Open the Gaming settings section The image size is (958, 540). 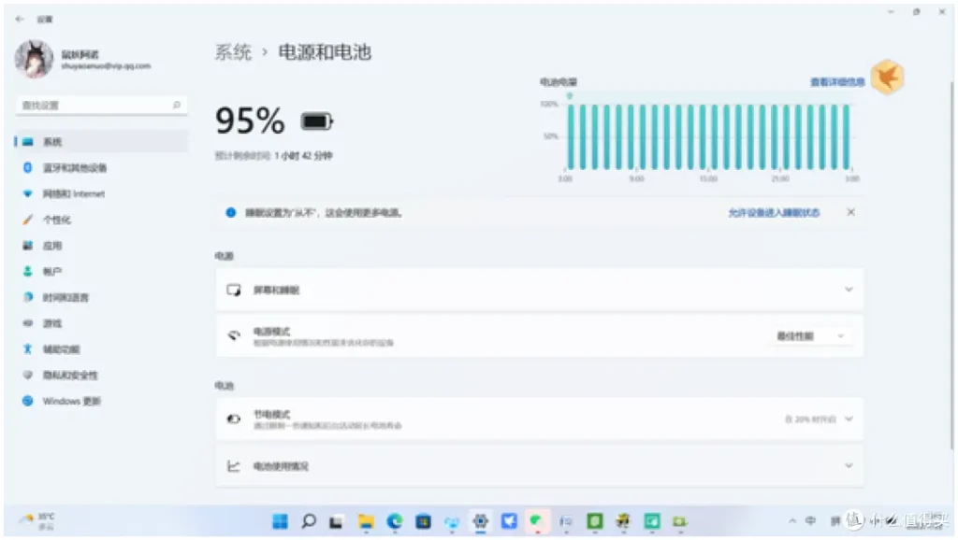click(51, 323)
